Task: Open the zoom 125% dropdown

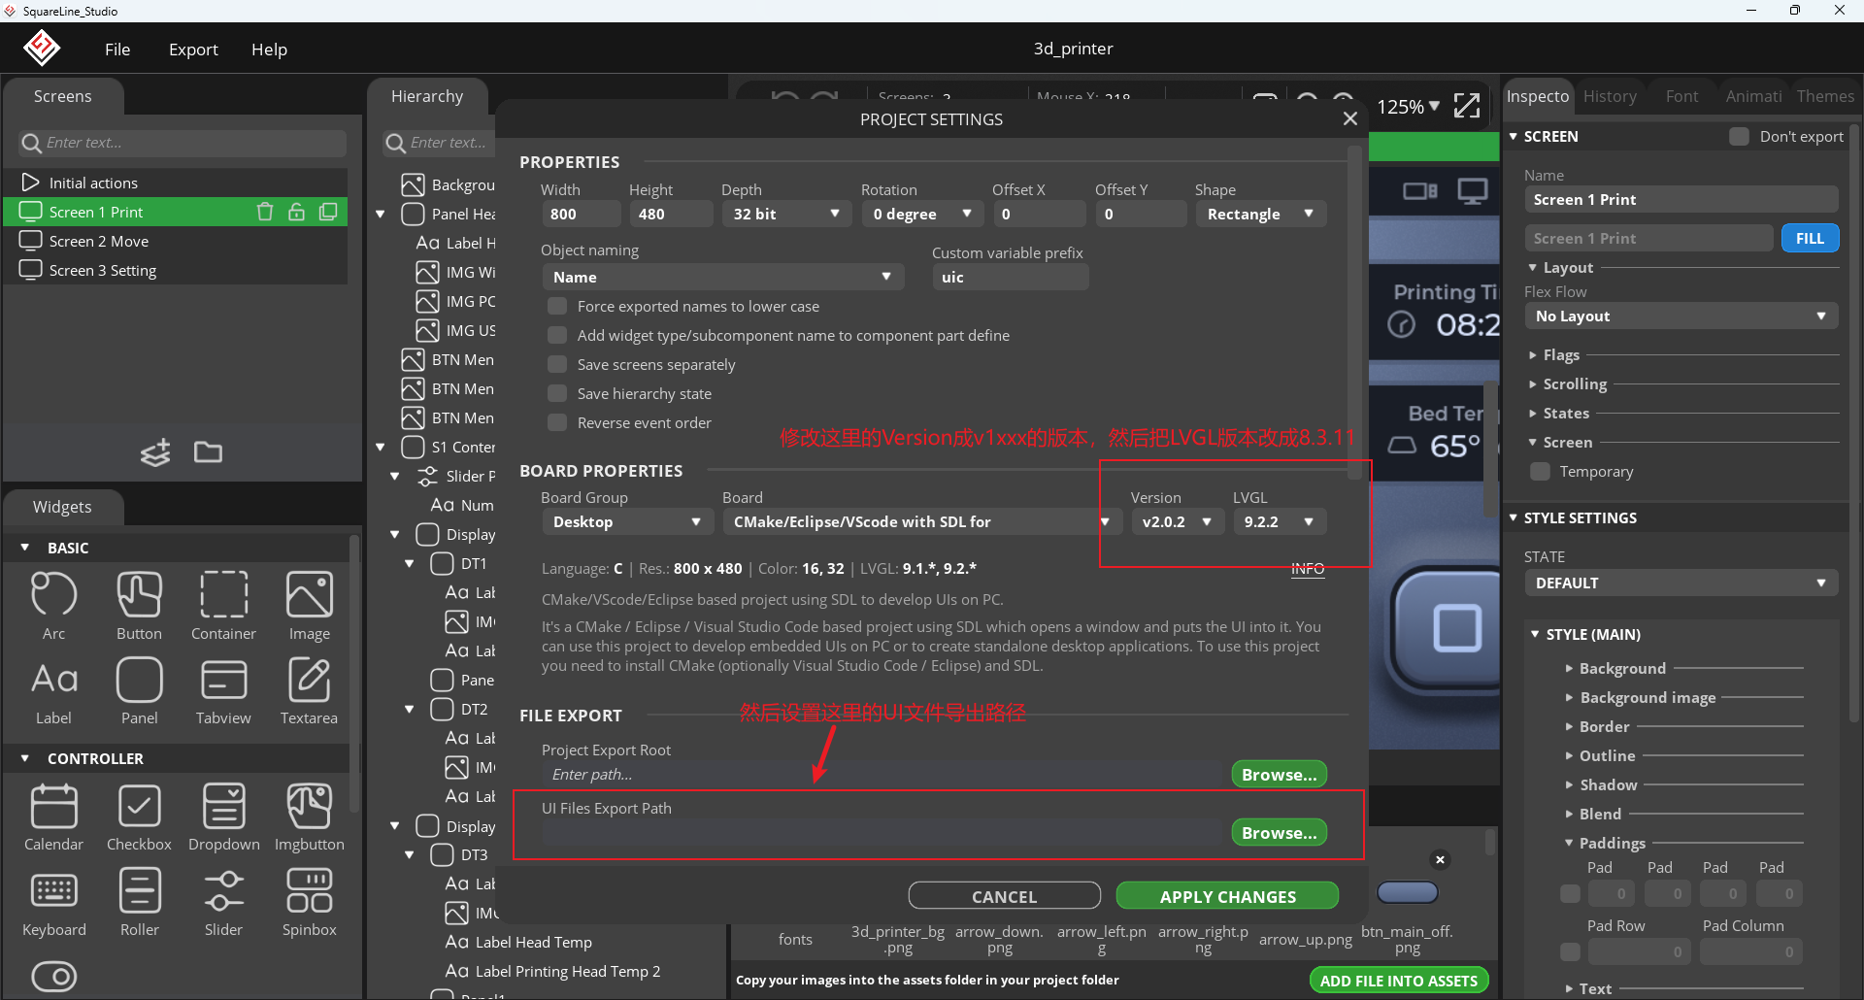Action: click(1409, 106)
